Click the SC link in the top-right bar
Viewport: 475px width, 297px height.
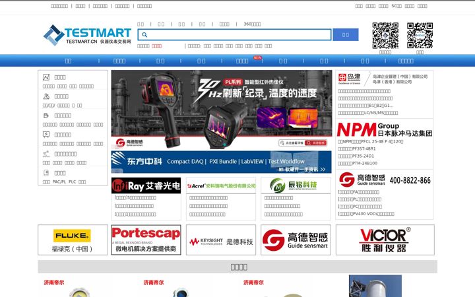point(396,6)
